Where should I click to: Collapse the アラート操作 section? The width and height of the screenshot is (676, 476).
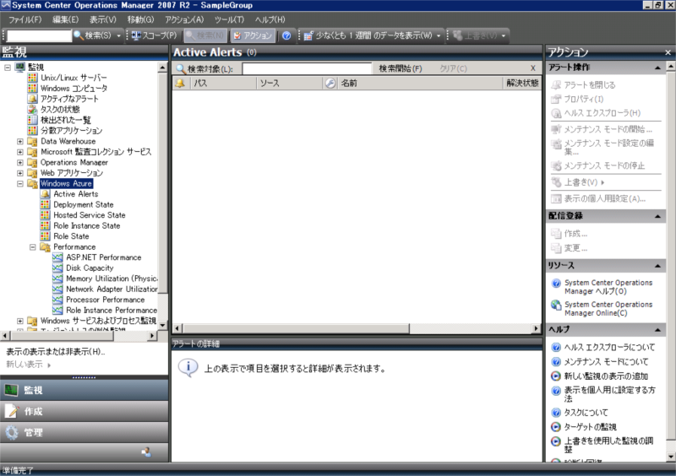pos(657,68)
